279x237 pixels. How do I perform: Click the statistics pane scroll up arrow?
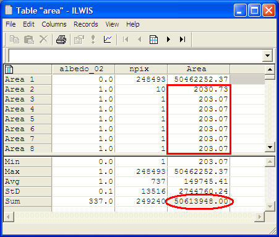tap(270, 162)
